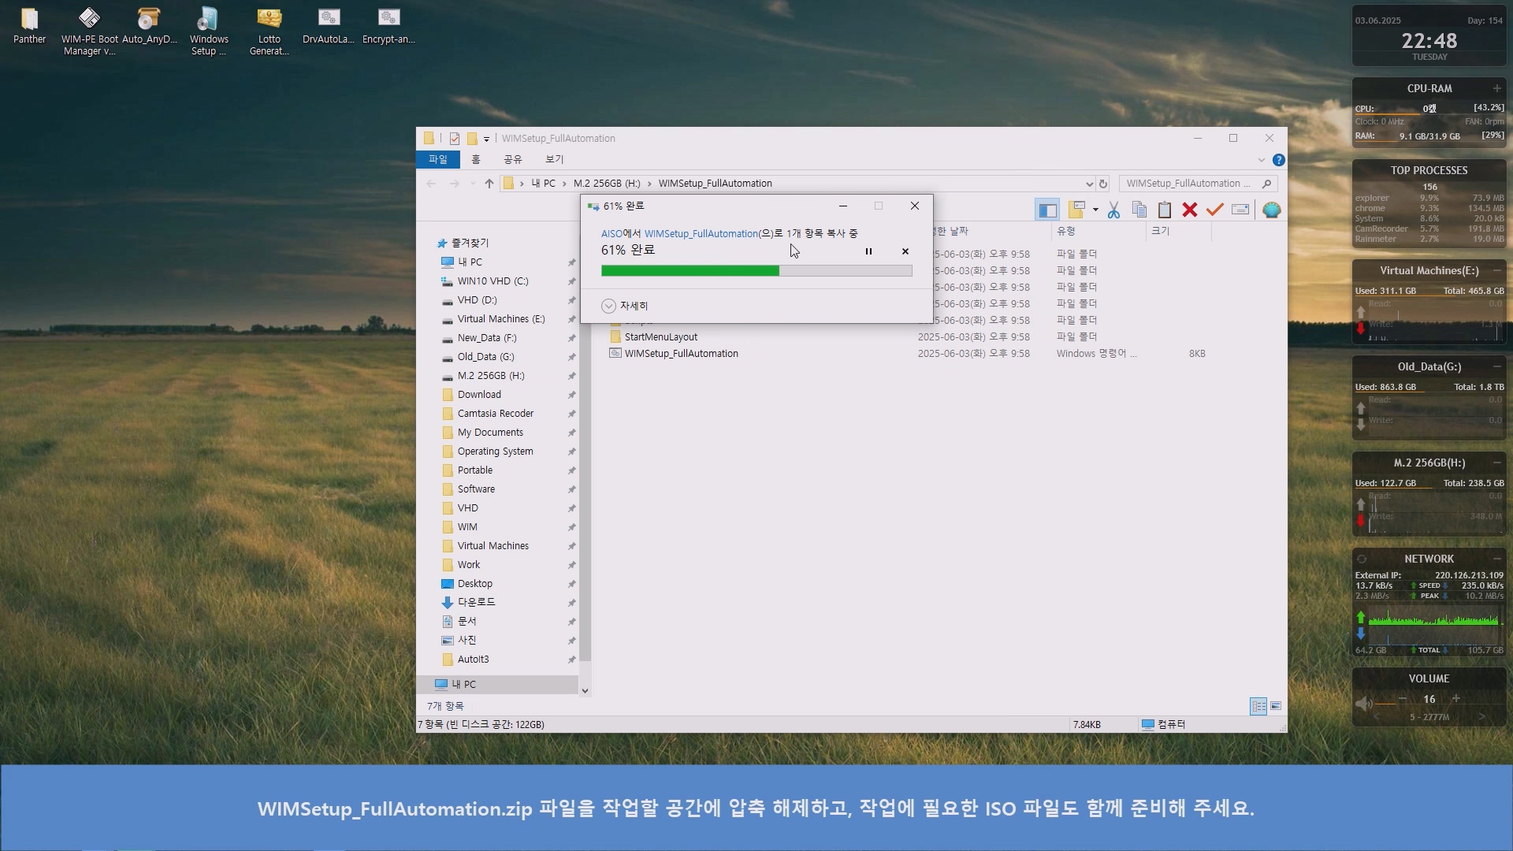Open the 보기 ribbon tab

tap(554, 159)
